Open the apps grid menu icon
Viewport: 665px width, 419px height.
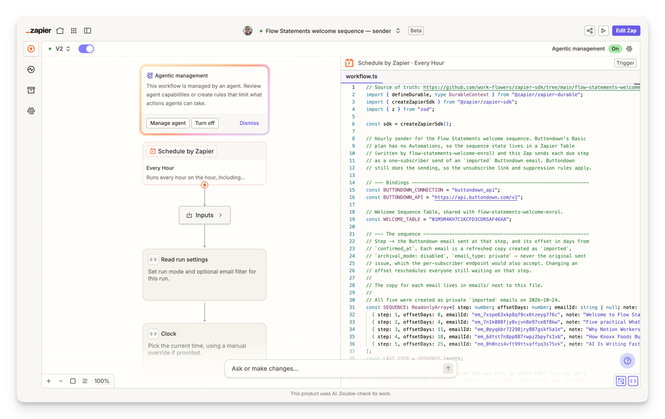[74, 31]
